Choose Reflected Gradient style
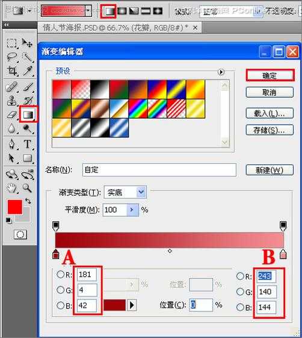302x338 pixels. point(146,11)
